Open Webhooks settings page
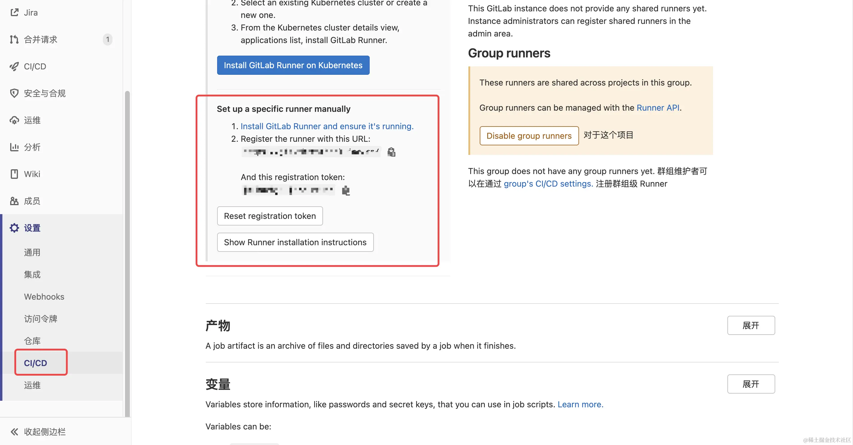 click(x=44, y=297)
